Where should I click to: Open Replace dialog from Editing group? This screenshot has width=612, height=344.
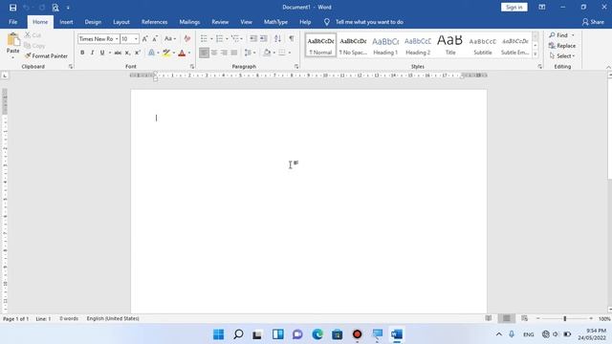(x=562, y=46)
